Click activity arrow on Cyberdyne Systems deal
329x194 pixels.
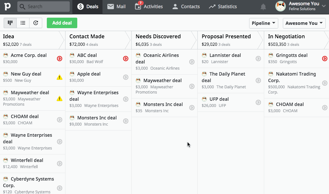60,188
